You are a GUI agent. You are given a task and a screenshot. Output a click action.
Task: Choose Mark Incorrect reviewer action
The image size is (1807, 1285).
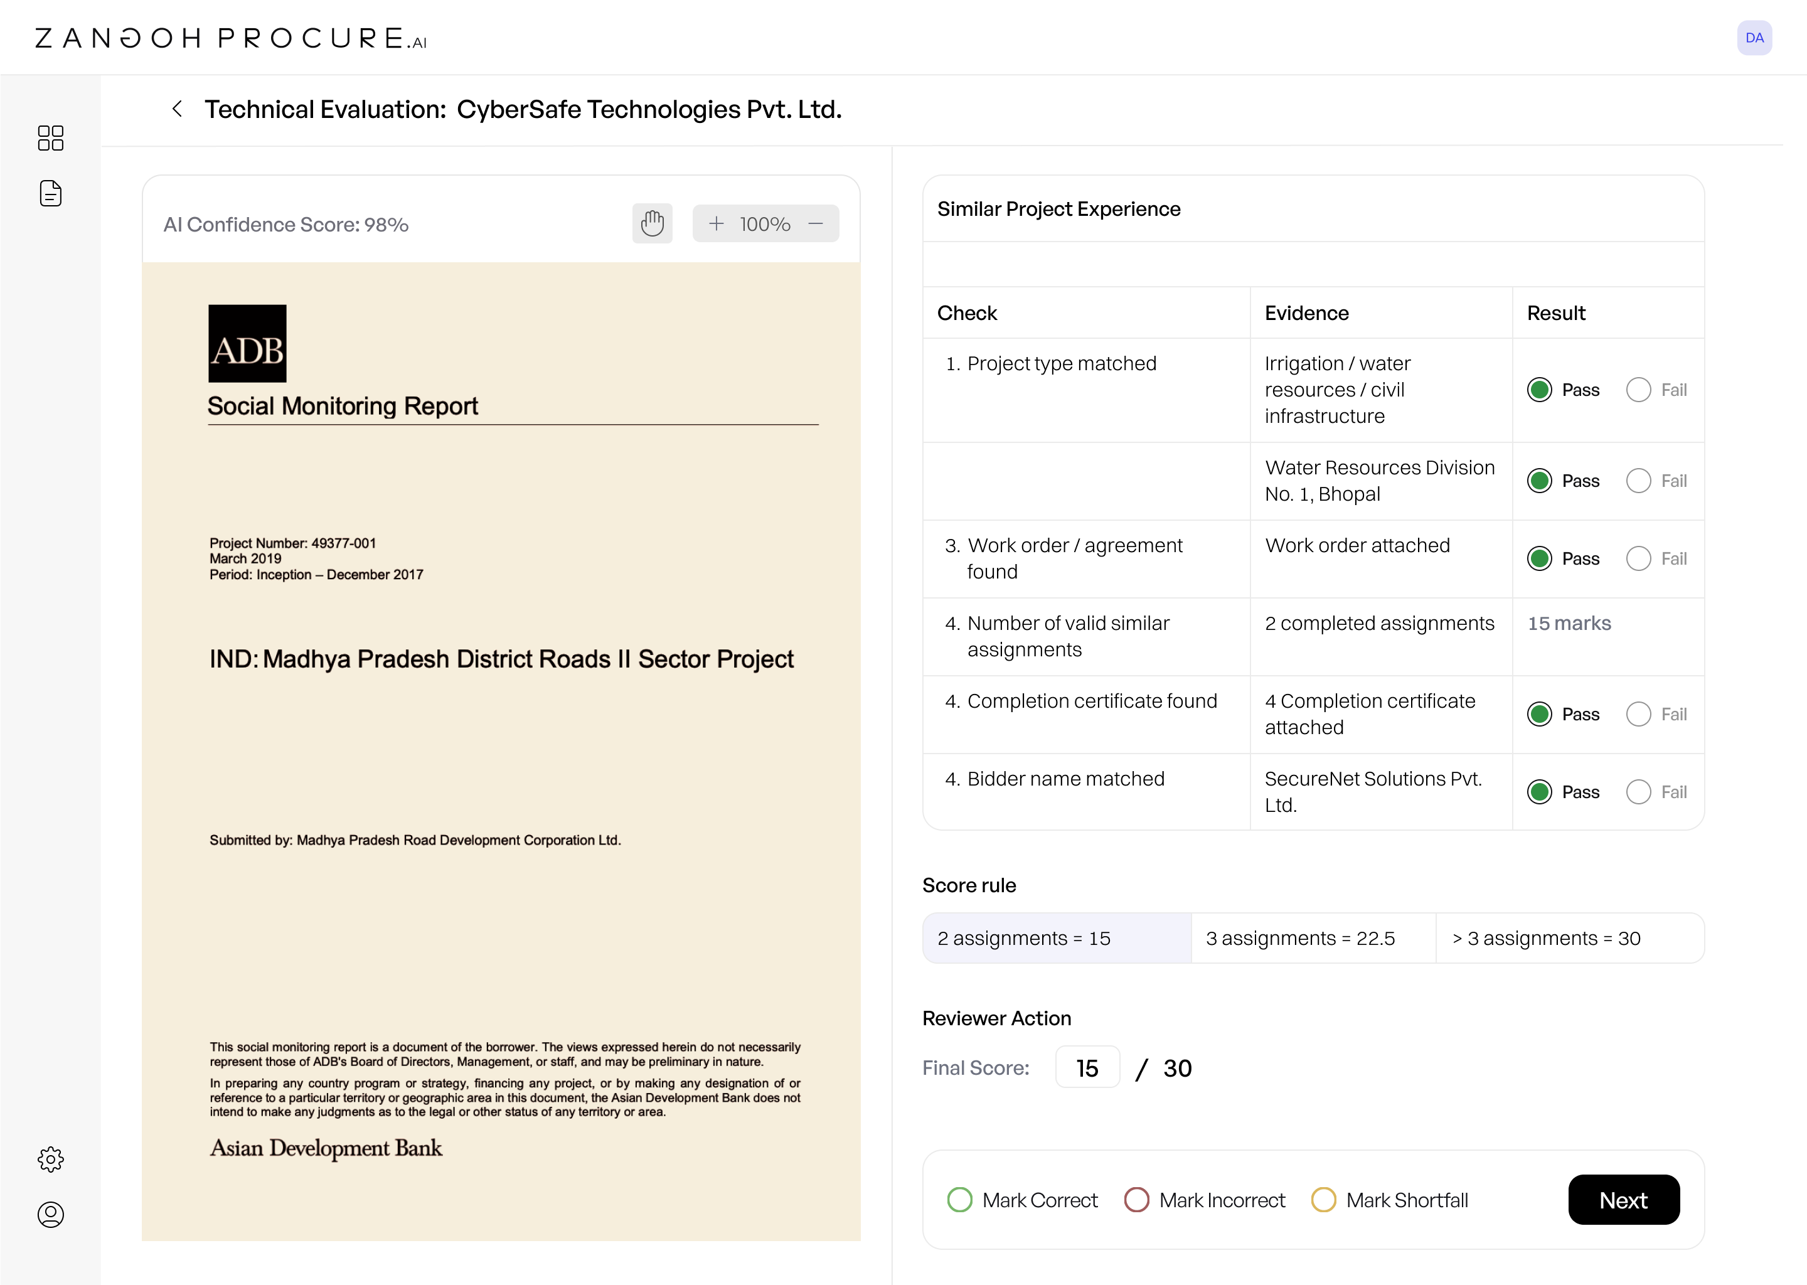point(1136,1200)
